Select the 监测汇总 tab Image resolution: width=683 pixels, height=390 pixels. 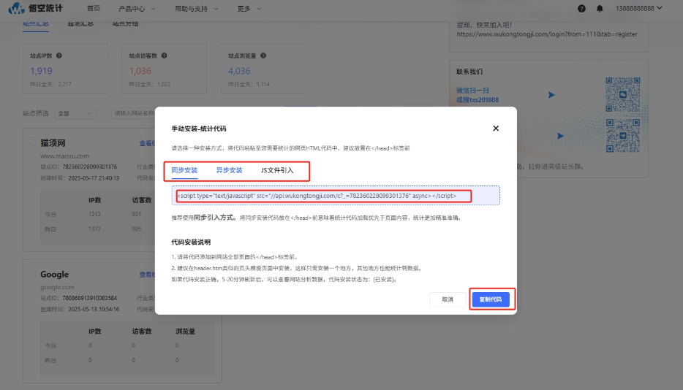tap(80, 24)
